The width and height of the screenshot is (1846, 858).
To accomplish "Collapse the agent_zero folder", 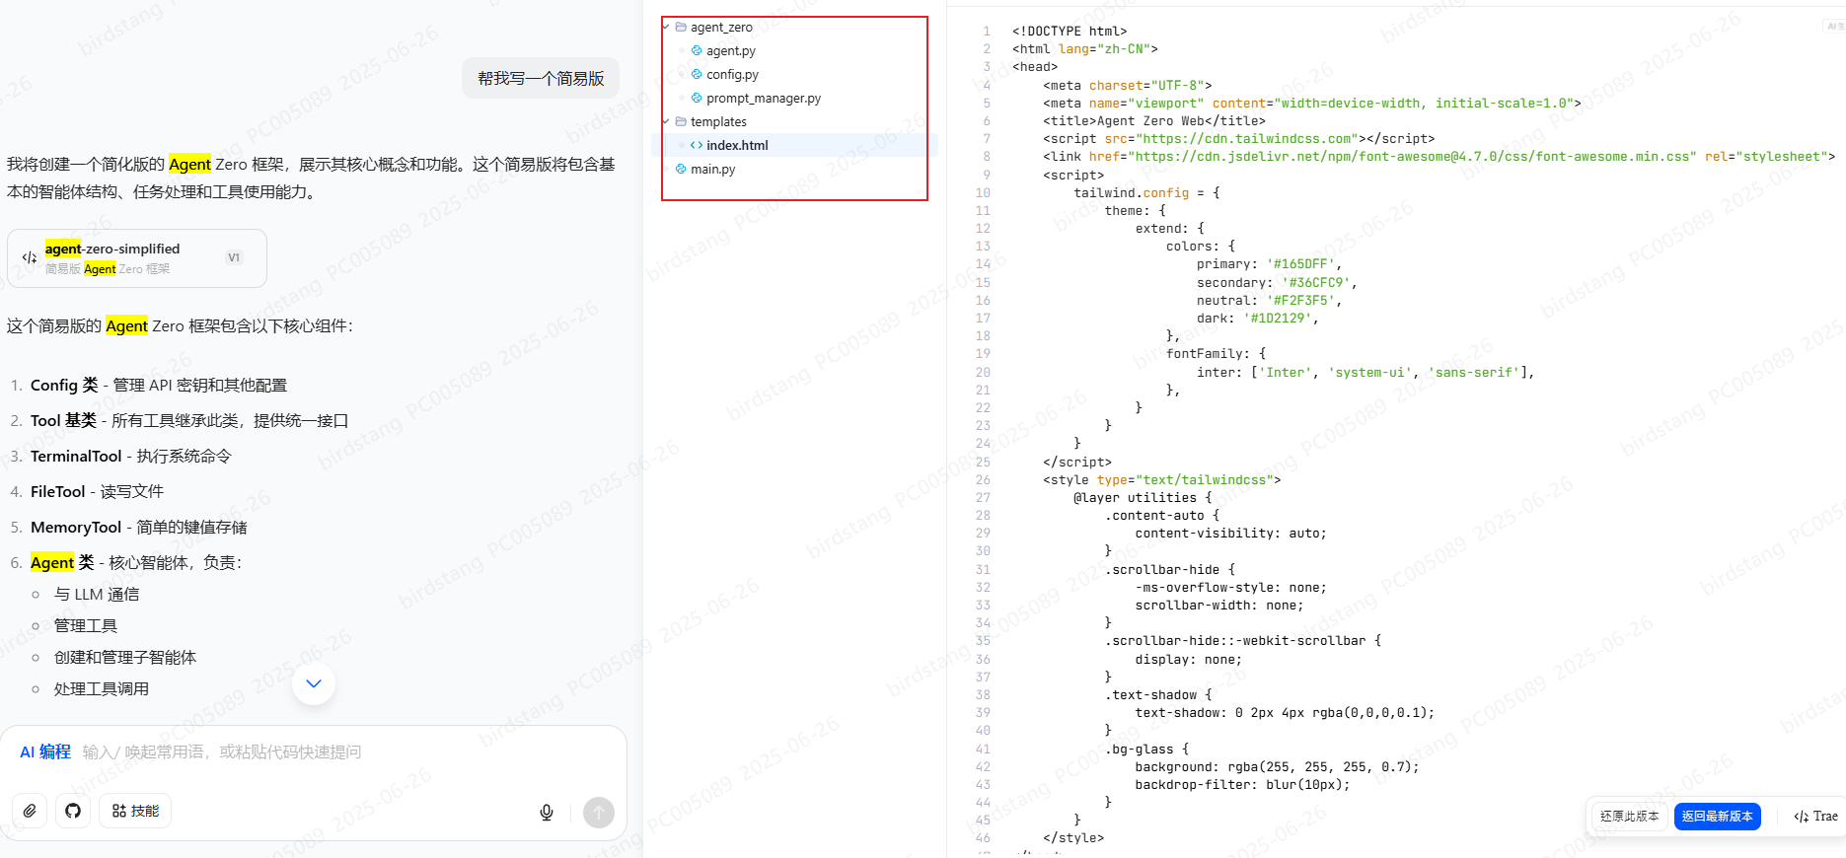I will click(x=666, y=28).
